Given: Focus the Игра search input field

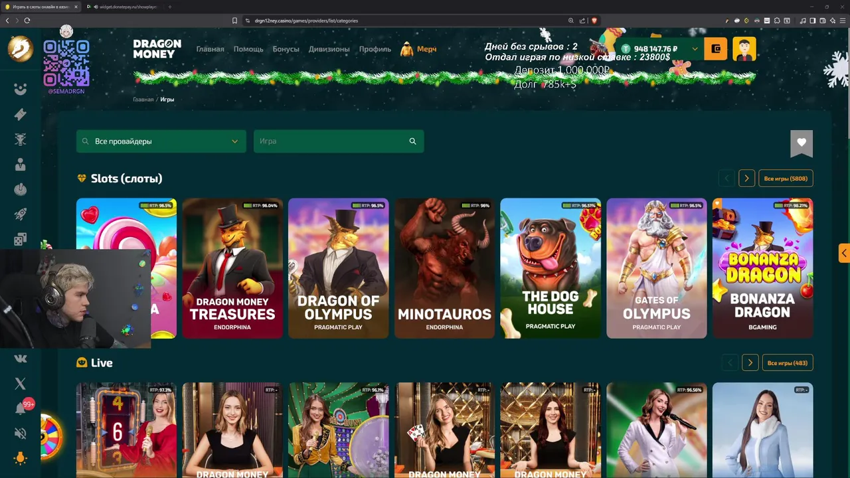Looking at the screenshot, I should click(339, 141).
